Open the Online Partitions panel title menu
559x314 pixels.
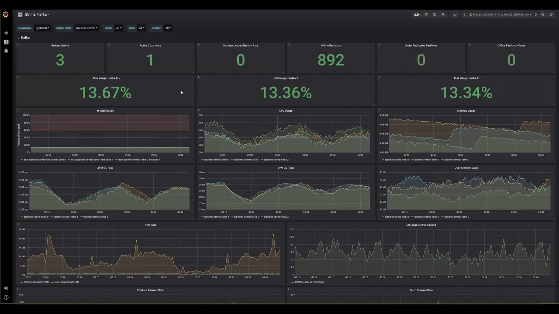click(x=331, y=45)
